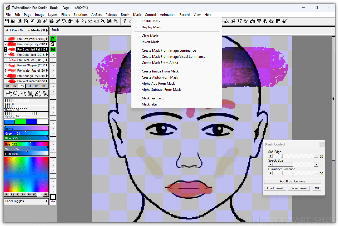339x226 pixels.
Task: Click the Save floppy disk toolbar icon
Action: pyautogui.click(x=7, y=21)
